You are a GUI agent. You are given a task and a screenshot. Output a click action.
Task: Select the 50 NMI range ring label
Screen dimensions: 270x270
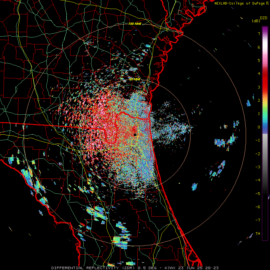[134, 79]
